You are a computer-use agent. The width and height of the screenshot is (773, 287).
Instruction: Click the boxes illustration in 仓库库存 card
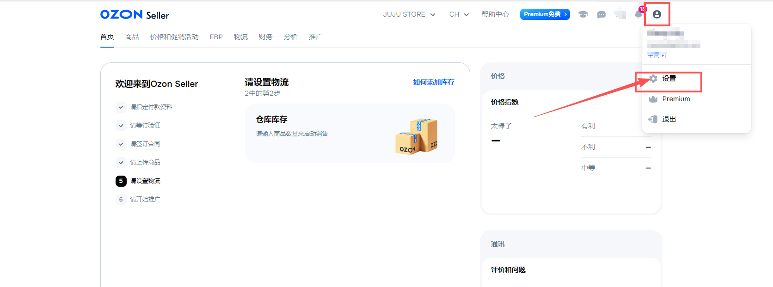[417, 136]
